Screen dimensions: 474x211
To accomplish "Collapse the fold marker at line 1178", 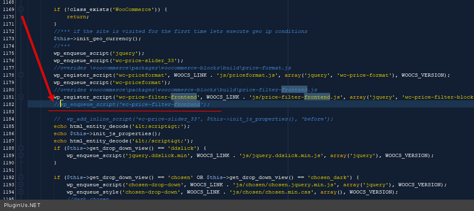I will click(21, 75).
